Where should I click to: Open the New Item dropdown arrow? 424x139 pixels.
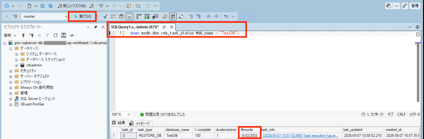(x=35, y=6)
